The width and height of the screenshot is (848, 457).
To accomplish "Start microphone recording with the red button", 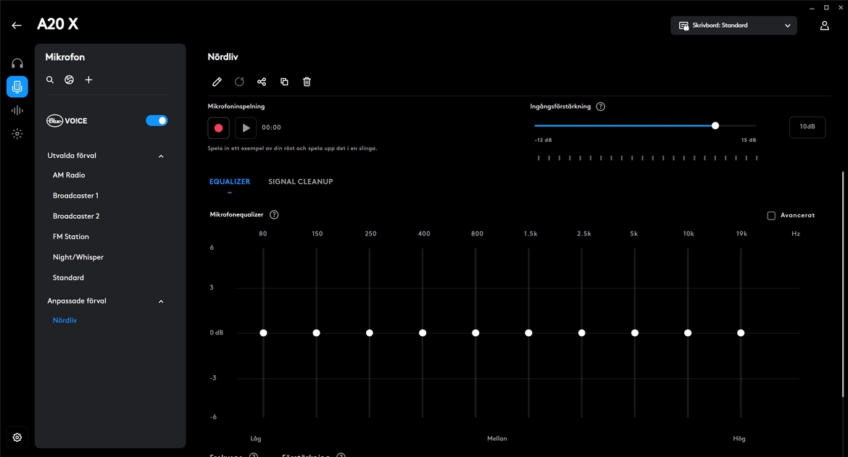I will (x=218, y=127).
